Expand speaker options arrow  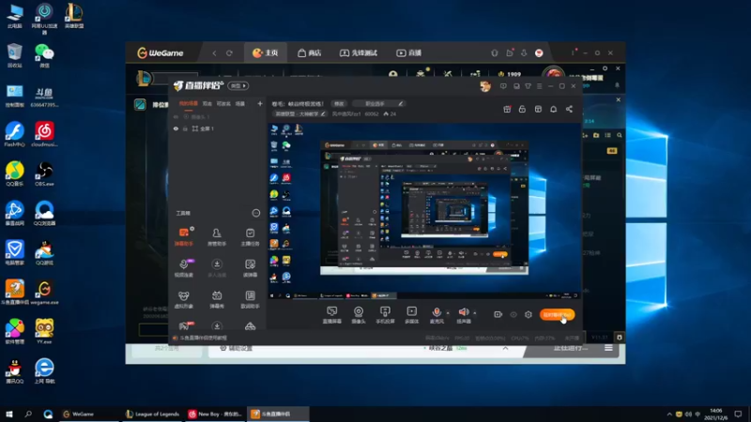click(475, 313)
